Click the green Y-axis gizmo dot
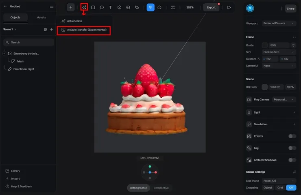The width and height of the screenshot is (301, 195). (150, 167)
